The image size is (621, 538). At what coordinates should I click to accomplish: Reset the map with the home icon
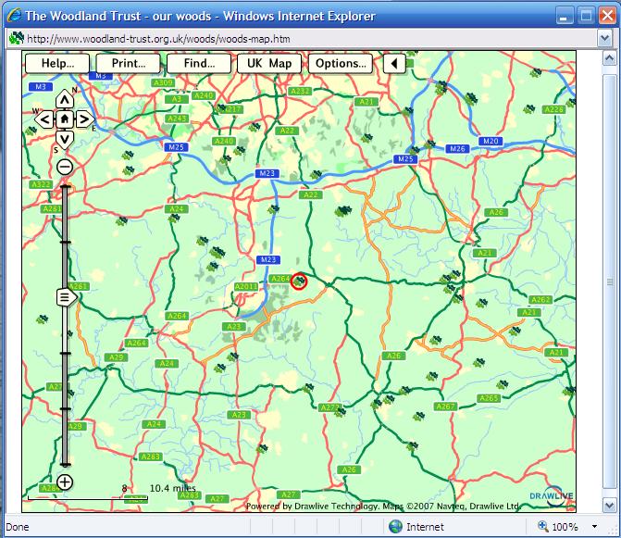tap(65, 119)
